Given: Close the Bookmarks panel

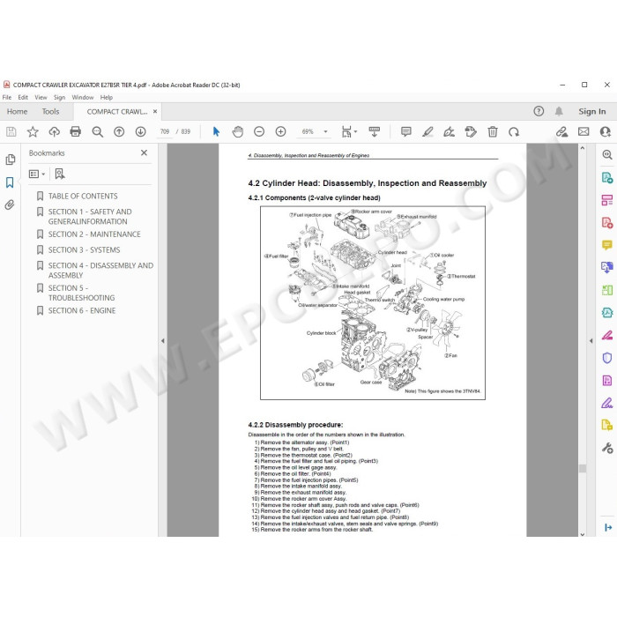Looking at the screenshot, I should pos(144,152).
